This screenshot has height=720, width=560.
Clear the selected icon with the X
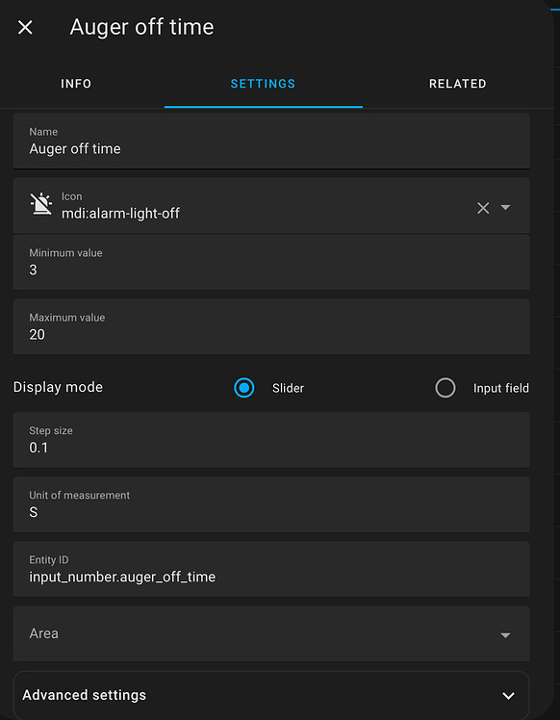pyautogui.click(x=483, y=208)
